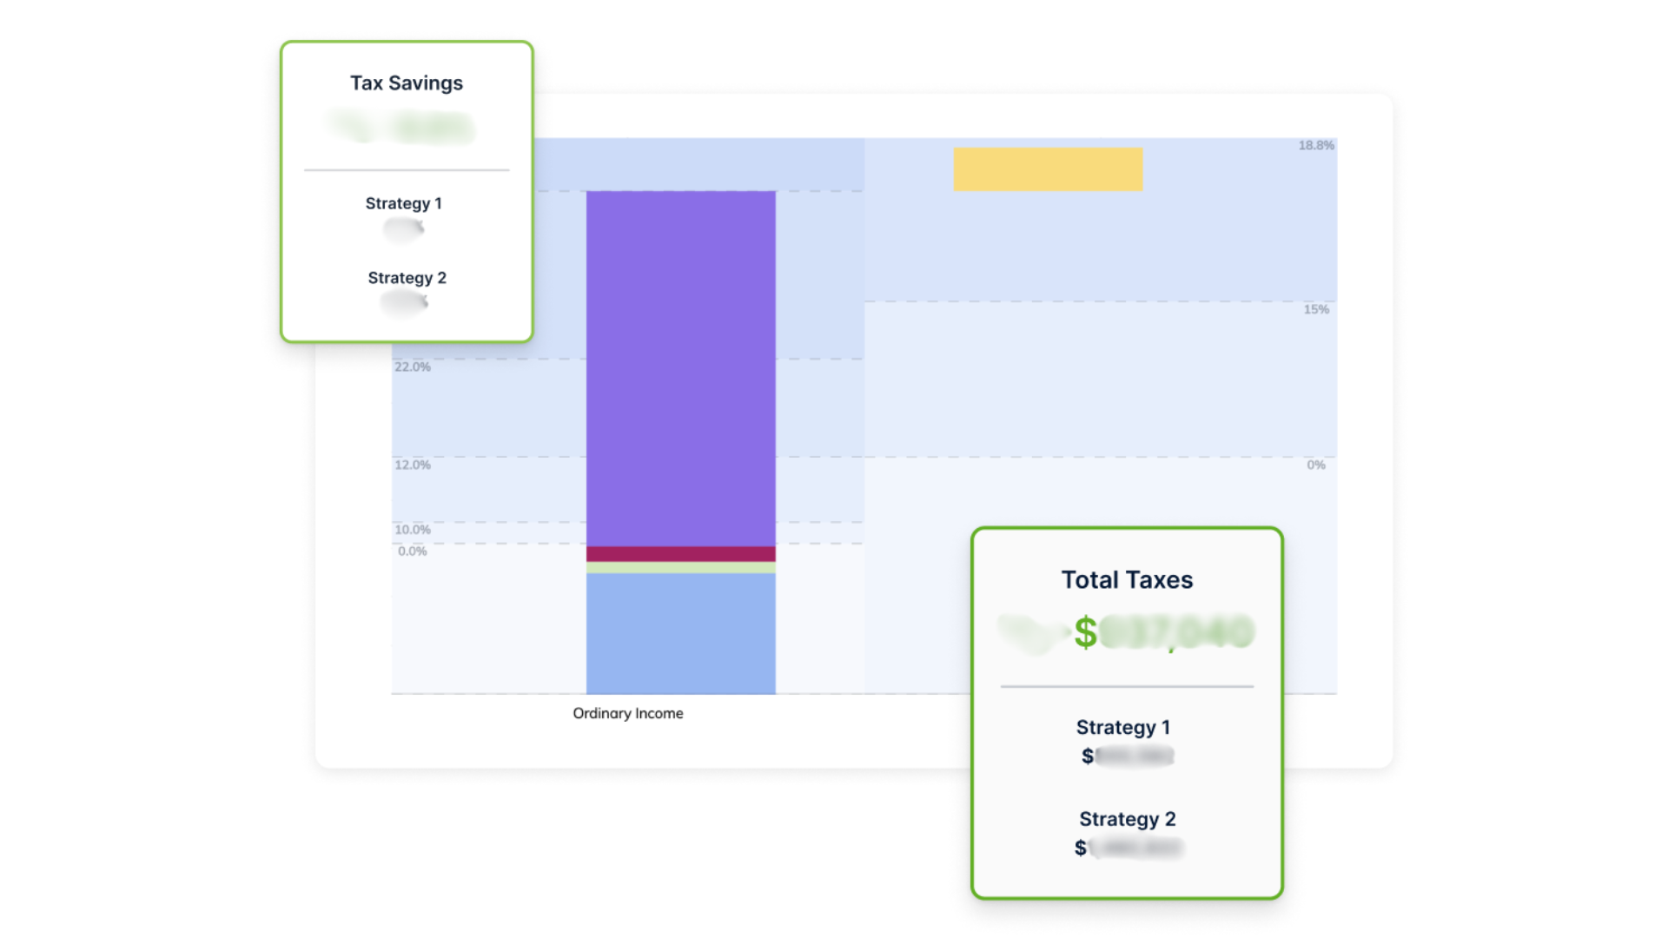Select the Ordinary Income axis label
1668x938 pixels.
(x=628, y=713)
